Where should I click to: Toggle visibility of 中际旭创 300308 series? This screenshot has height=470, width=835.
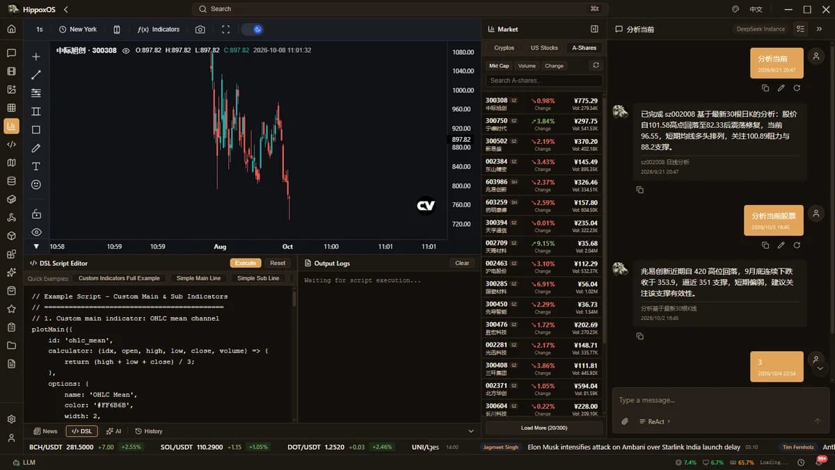[x=126, y=51]
